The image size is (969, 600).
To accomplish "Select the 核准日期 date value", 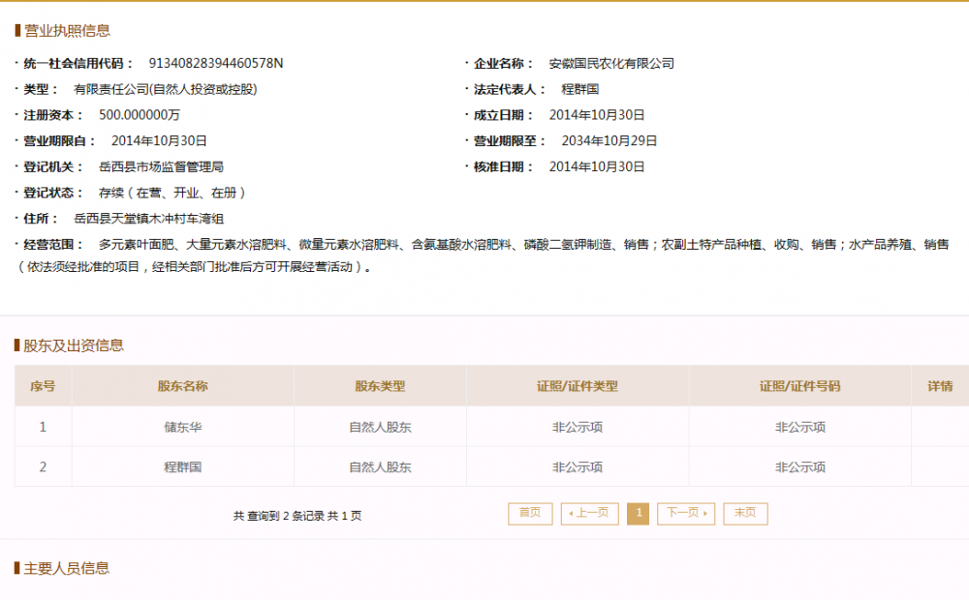I will [597, 167].
